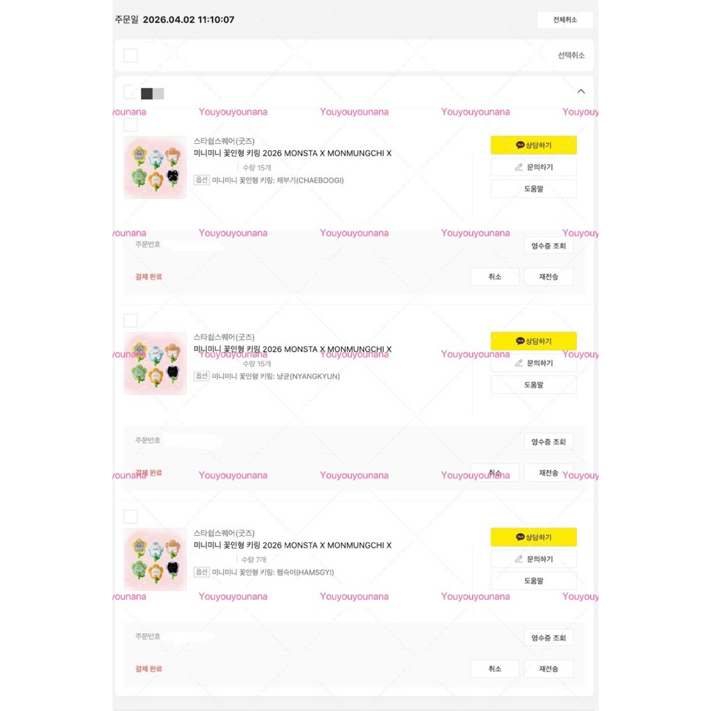Open 문의하기 pencil inquiry for HAMSGYI item
Image resolution: width=711 pixels, height=711 pixels.
pyautogui.click(x=533, y=559)
